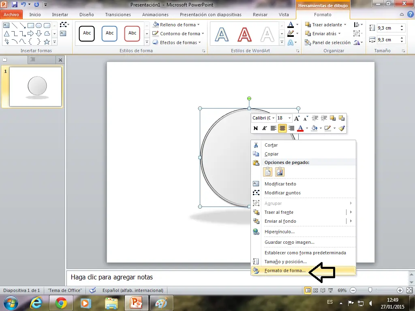Toggle bold N in mini toolbar
This screenshot has height=311, width=415.
pos(255,128)
